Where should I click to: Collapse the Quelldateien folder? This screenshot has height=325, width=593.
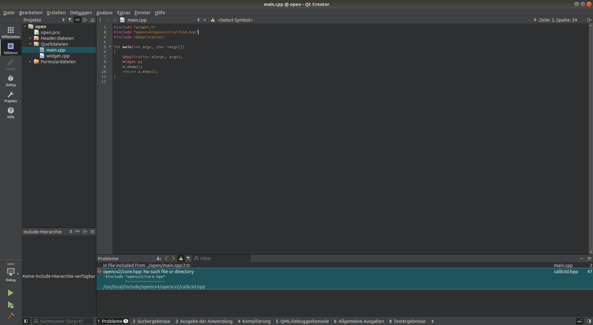[x=30, y=44]
